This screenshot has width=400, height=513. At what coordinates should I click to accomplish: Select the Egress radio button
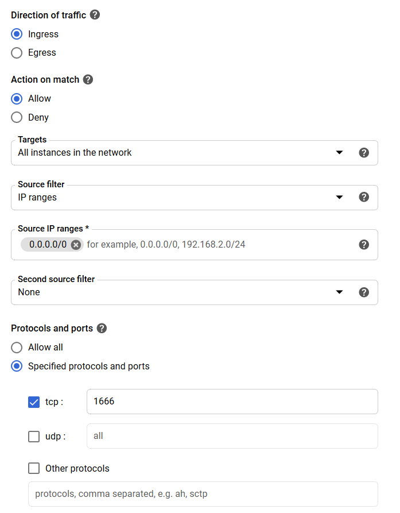click(17, 53)
